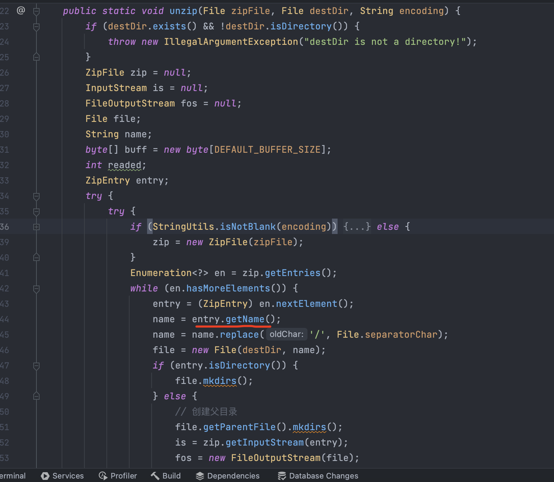Click the underlined getName method call
This screenshot has height=482, width=554.
tap(245, 319)
